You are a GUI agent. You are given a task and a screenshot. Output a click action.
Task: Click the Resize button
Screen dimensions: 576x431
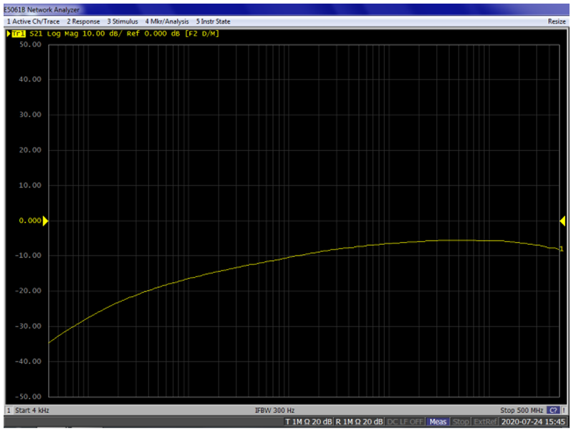point(557,21)
